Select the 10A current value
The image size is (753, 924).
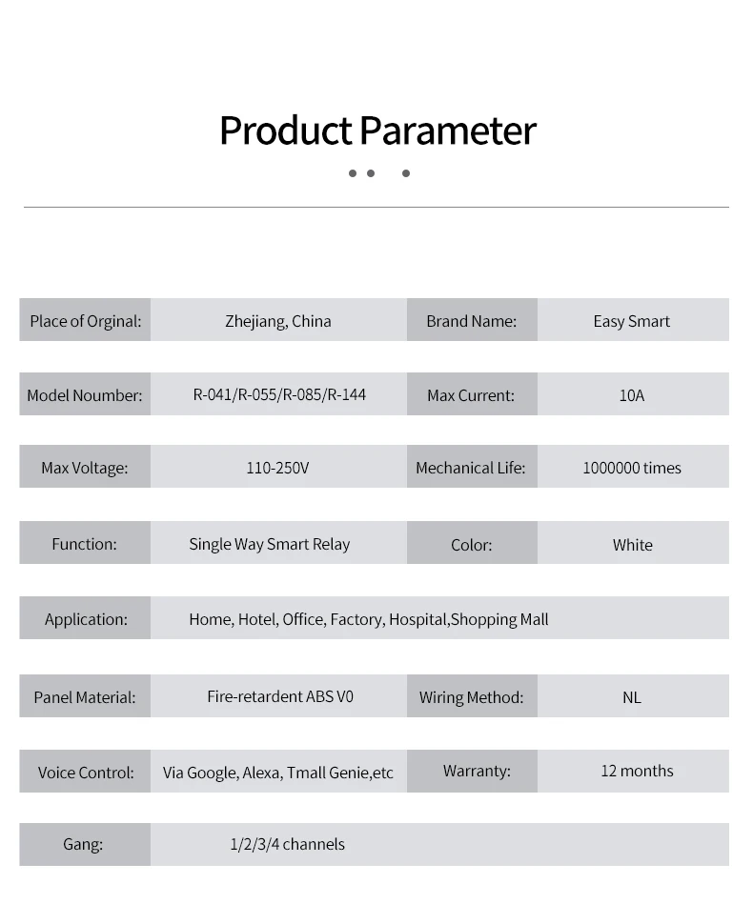point(631,395)
